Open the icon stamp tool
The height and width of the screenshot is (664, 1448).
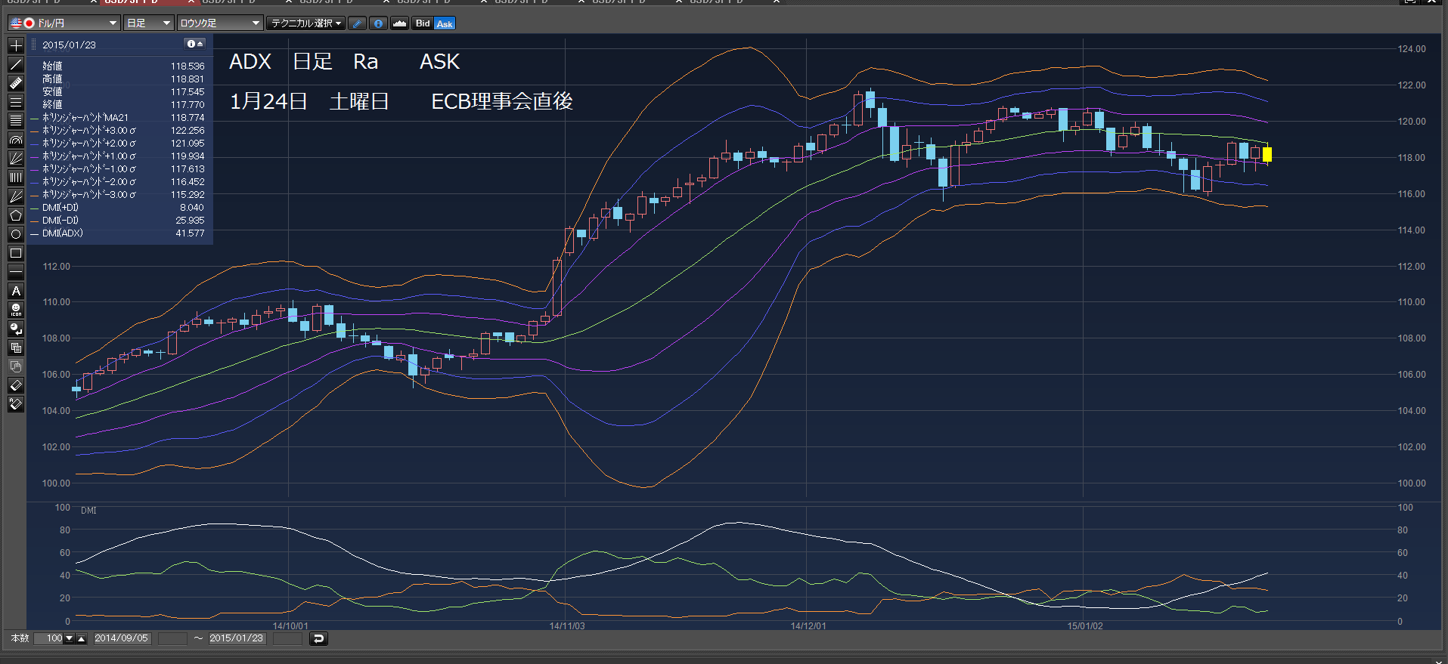point(16,310)
